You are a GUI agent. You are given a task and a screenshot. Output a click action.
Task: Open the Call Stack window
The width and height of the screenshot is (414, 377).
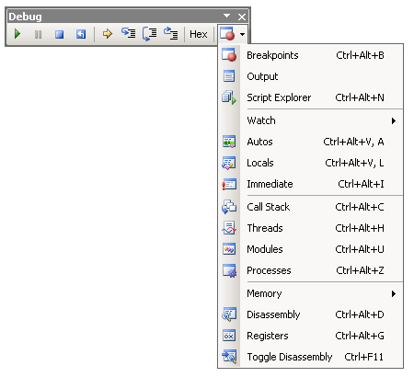click(x=311, y=207)
